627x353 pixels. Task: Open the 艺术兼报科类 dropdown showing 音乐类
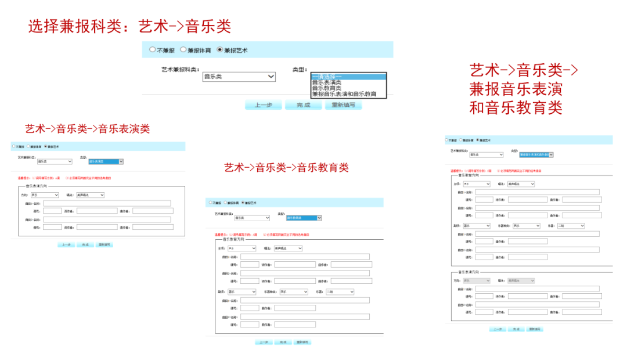point(239,76)
